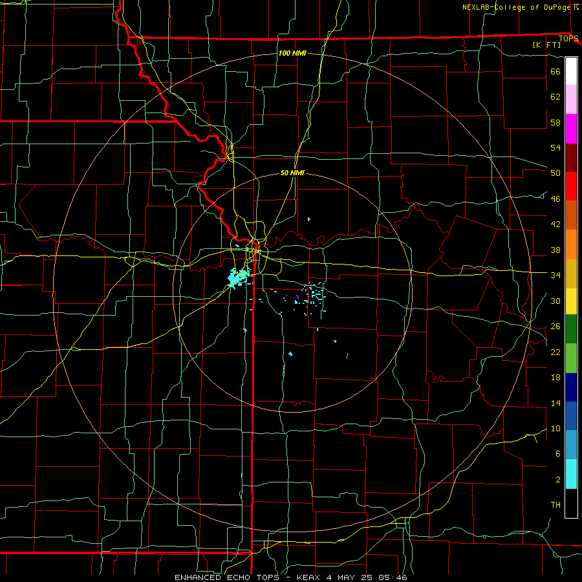
Task: Click the orange swatch between 42 and 38
Action: (571, 244)
